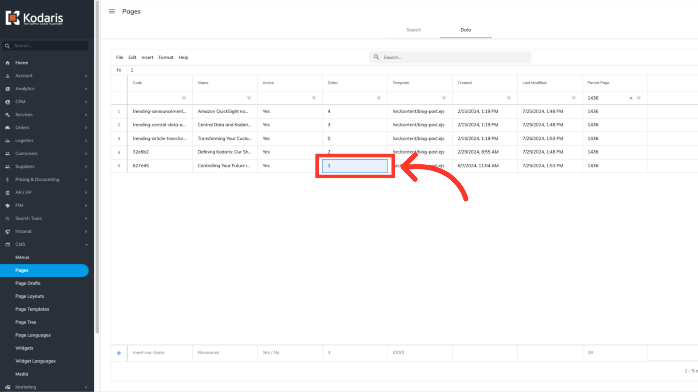698x392 pixels.
Task: Click the Order column filter icon
Action: (x=379, y=98)
